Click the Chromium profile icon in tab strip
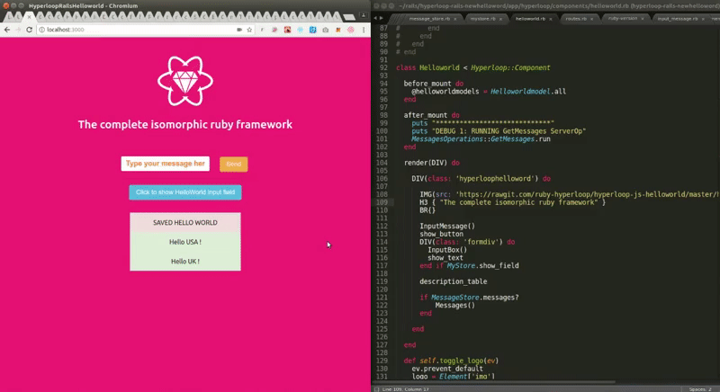The width and height of the screenshot is (720, 392). click(x=364, y=15)
